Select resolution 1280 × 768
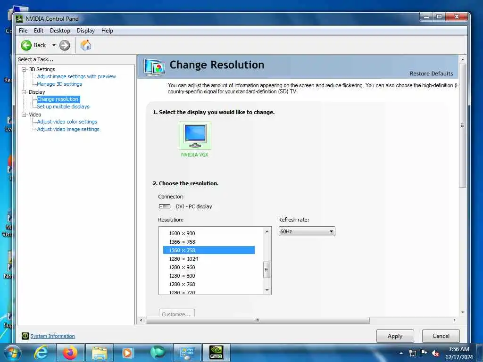483x362 pixels. 209,284
